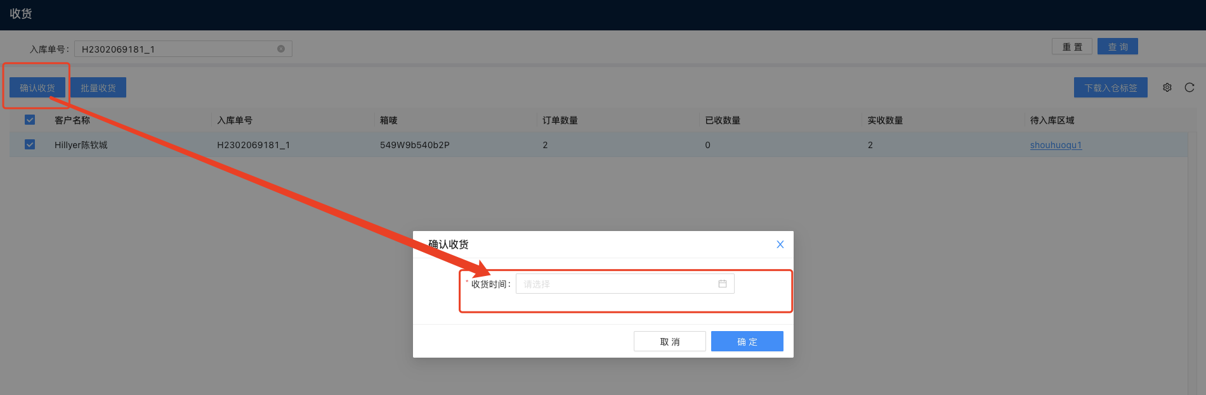Open table column settings gear
Viewport: 1206px width, 395px height.
pos(1167,87)
